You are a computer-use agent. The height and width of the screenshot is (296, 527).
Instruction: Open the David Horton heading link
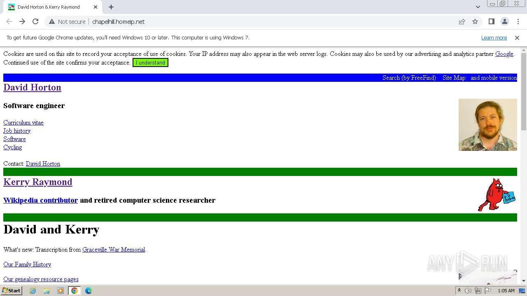[x=32, y=88]
